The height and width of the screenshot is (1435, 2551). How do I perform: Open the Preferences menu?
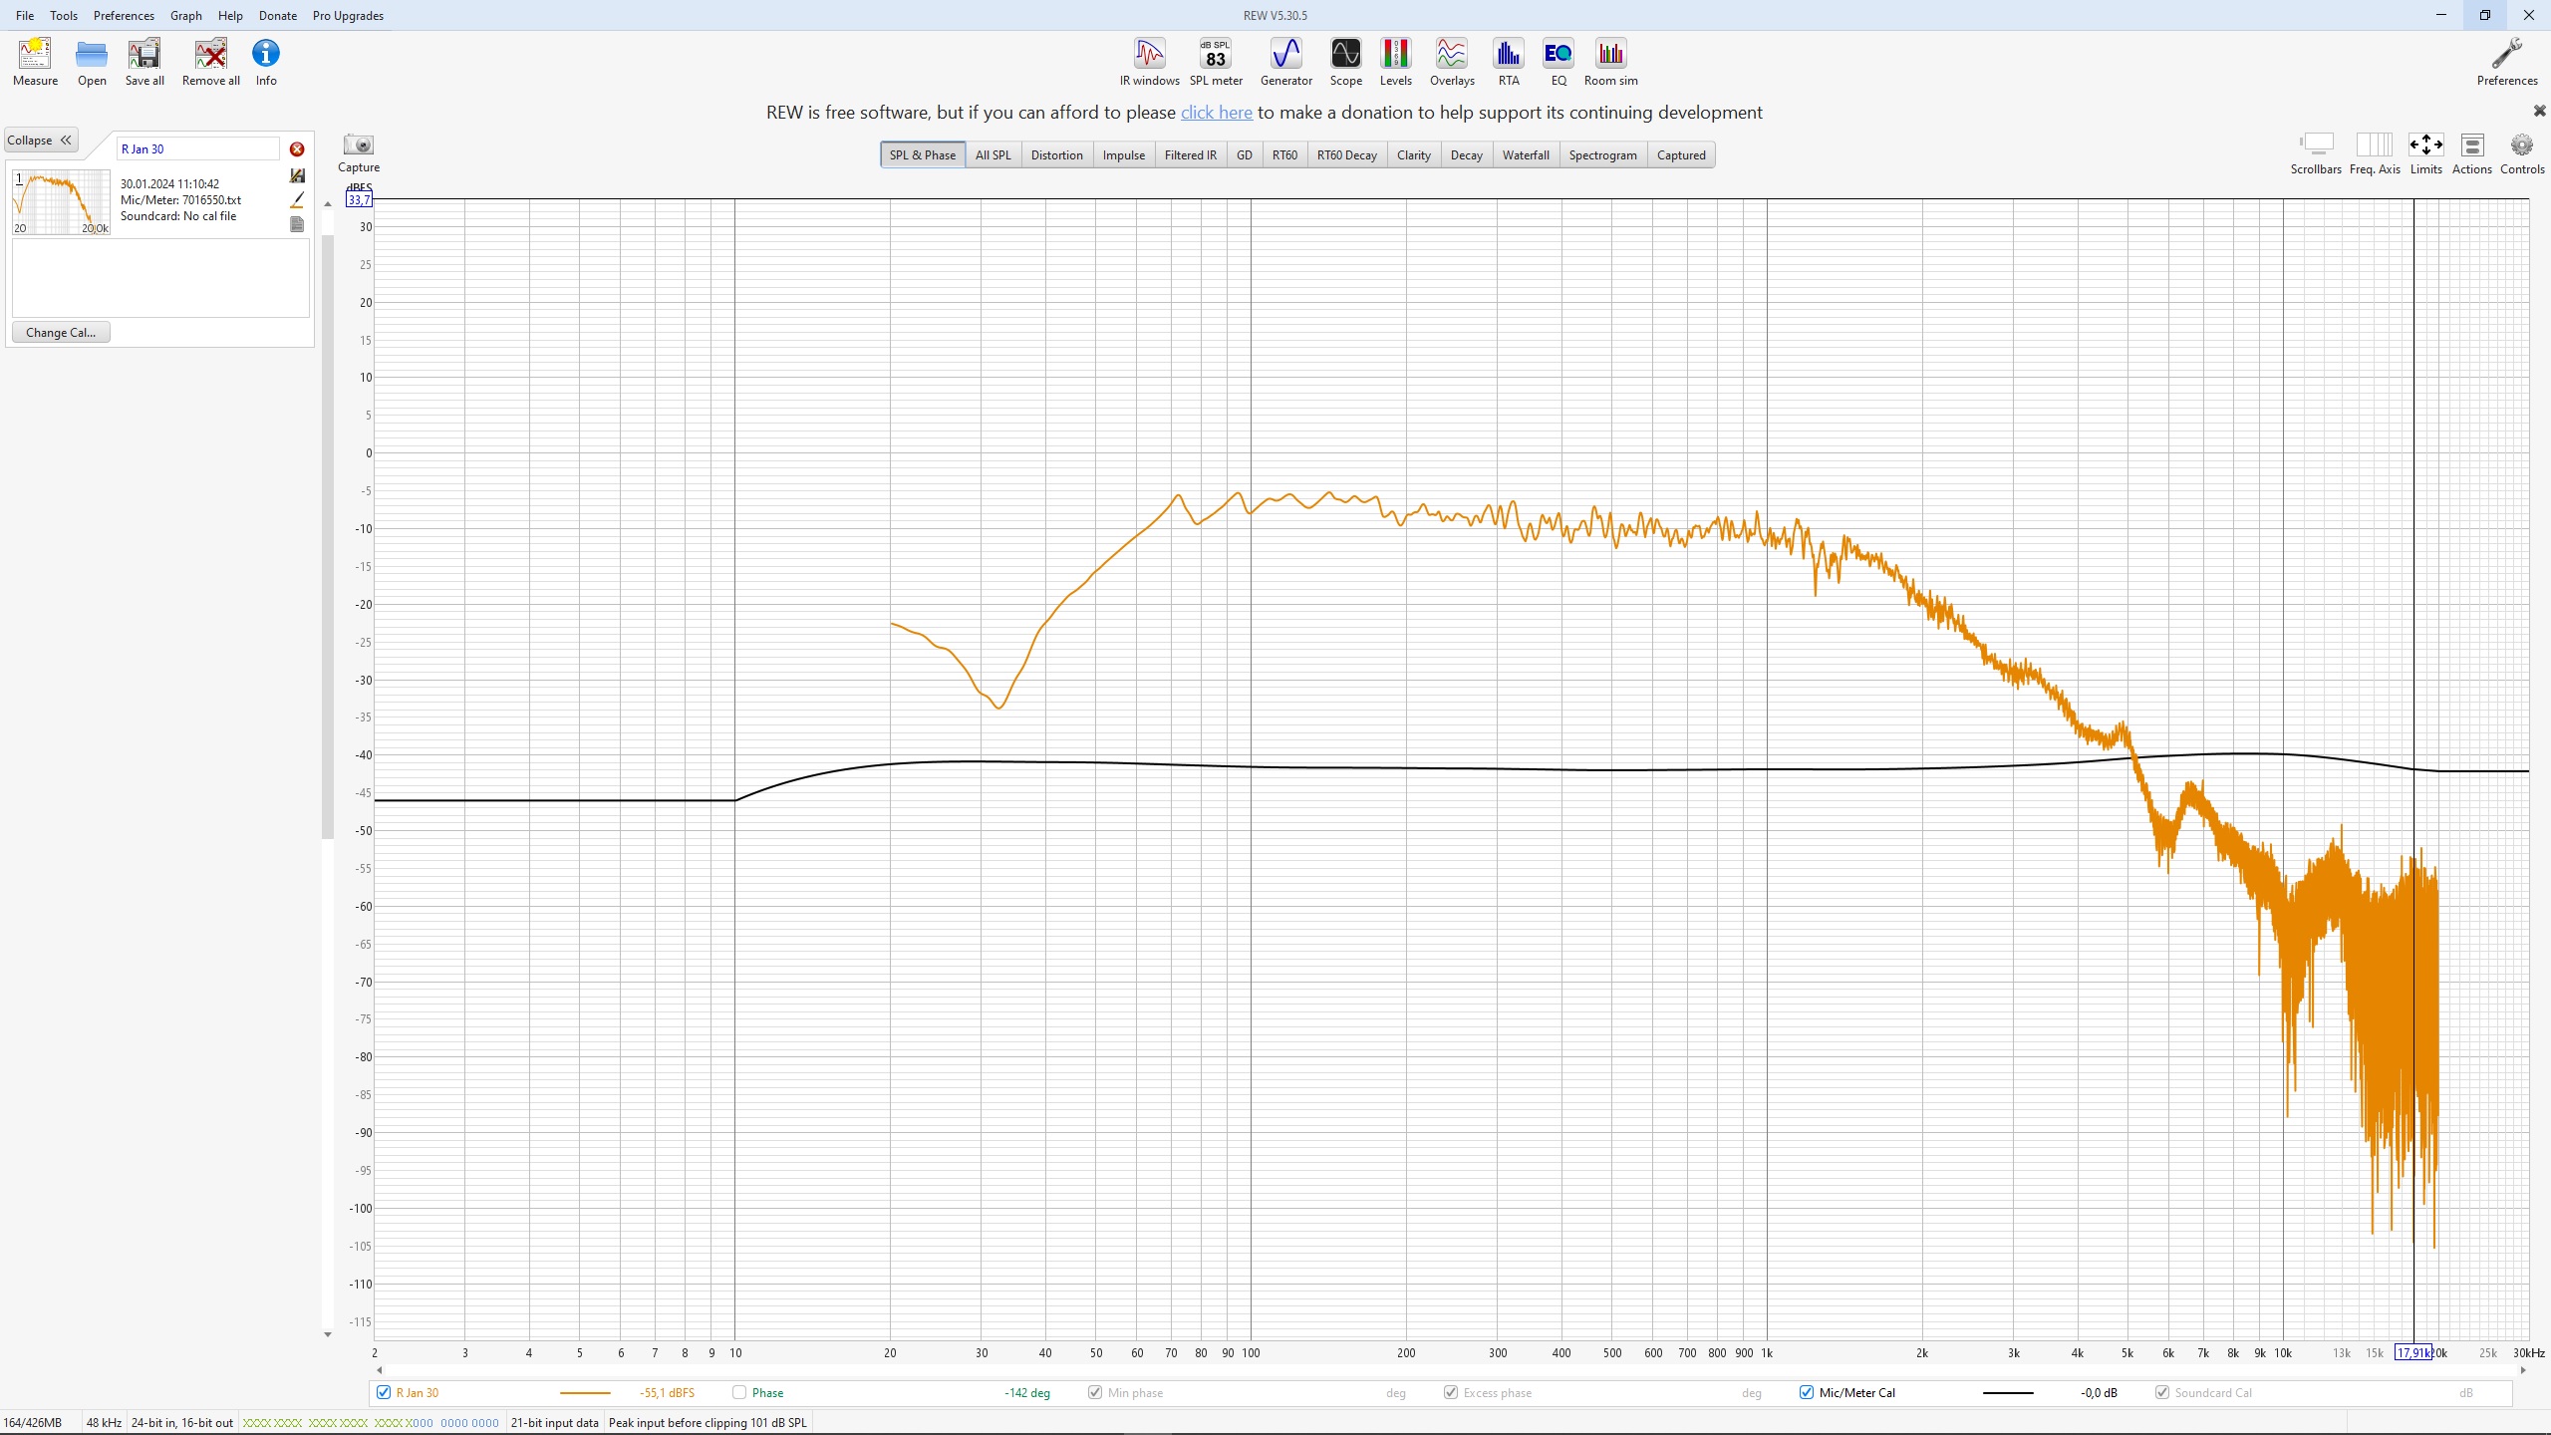[124, 16]
